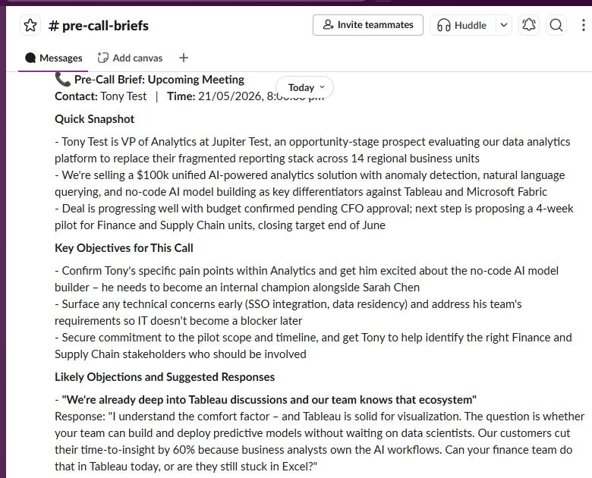The image size is (592, 478).
Task: Switch to the Messages tab
Action: pyautogui.click(x=53, y=58)
